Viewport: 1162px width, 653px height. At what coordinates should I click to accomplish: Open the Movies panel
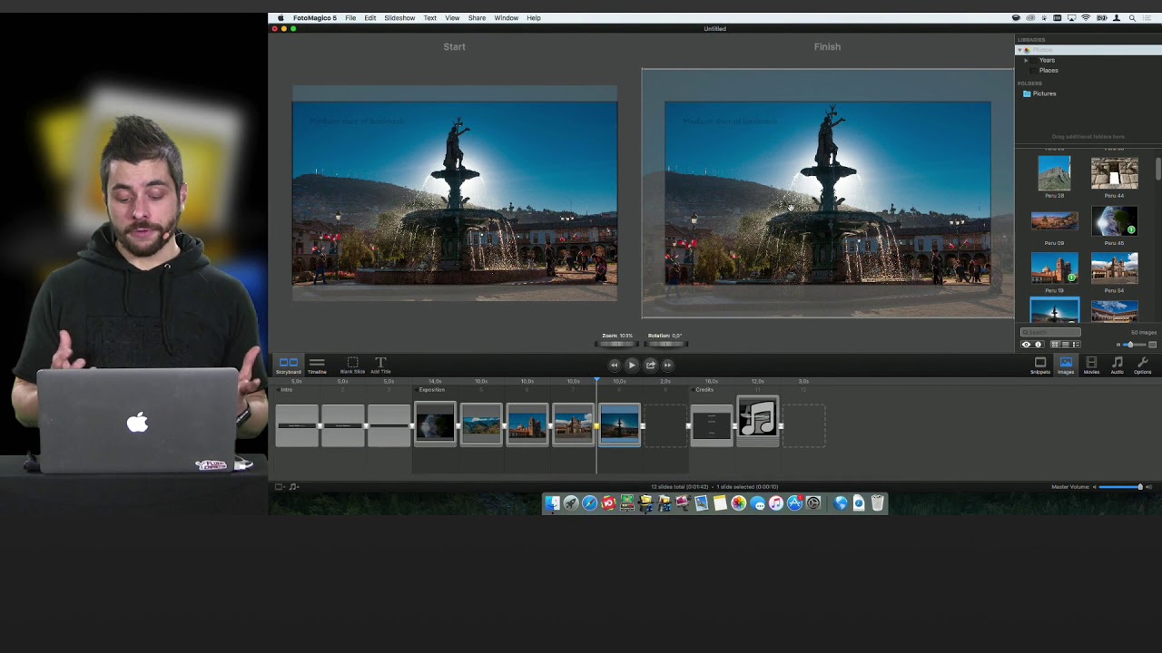[1091, 365]
